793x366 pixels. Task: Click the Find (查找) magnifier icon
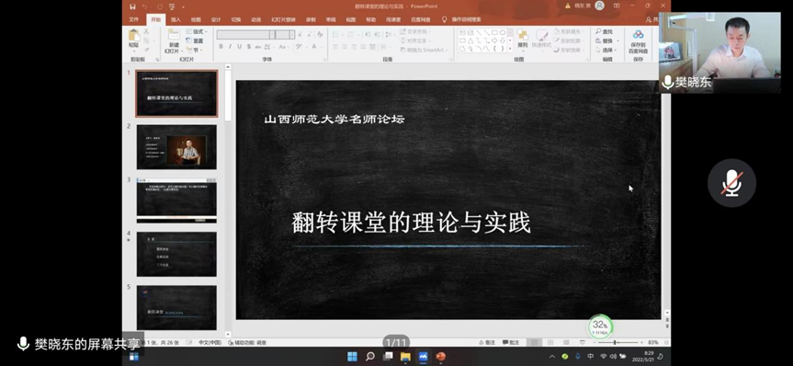(x=599, y=31)
